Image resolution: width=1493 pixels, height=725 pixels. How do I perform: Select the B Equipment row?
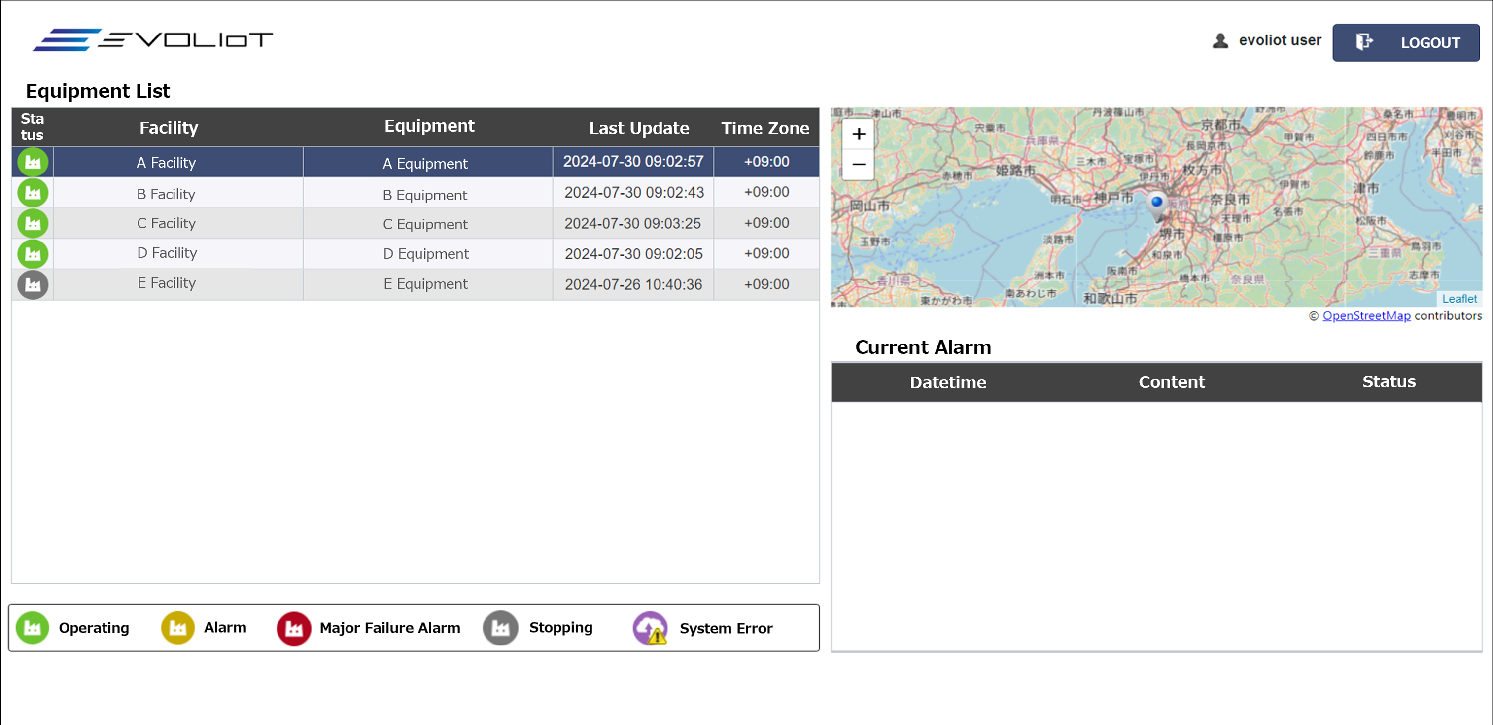(425, 195)
